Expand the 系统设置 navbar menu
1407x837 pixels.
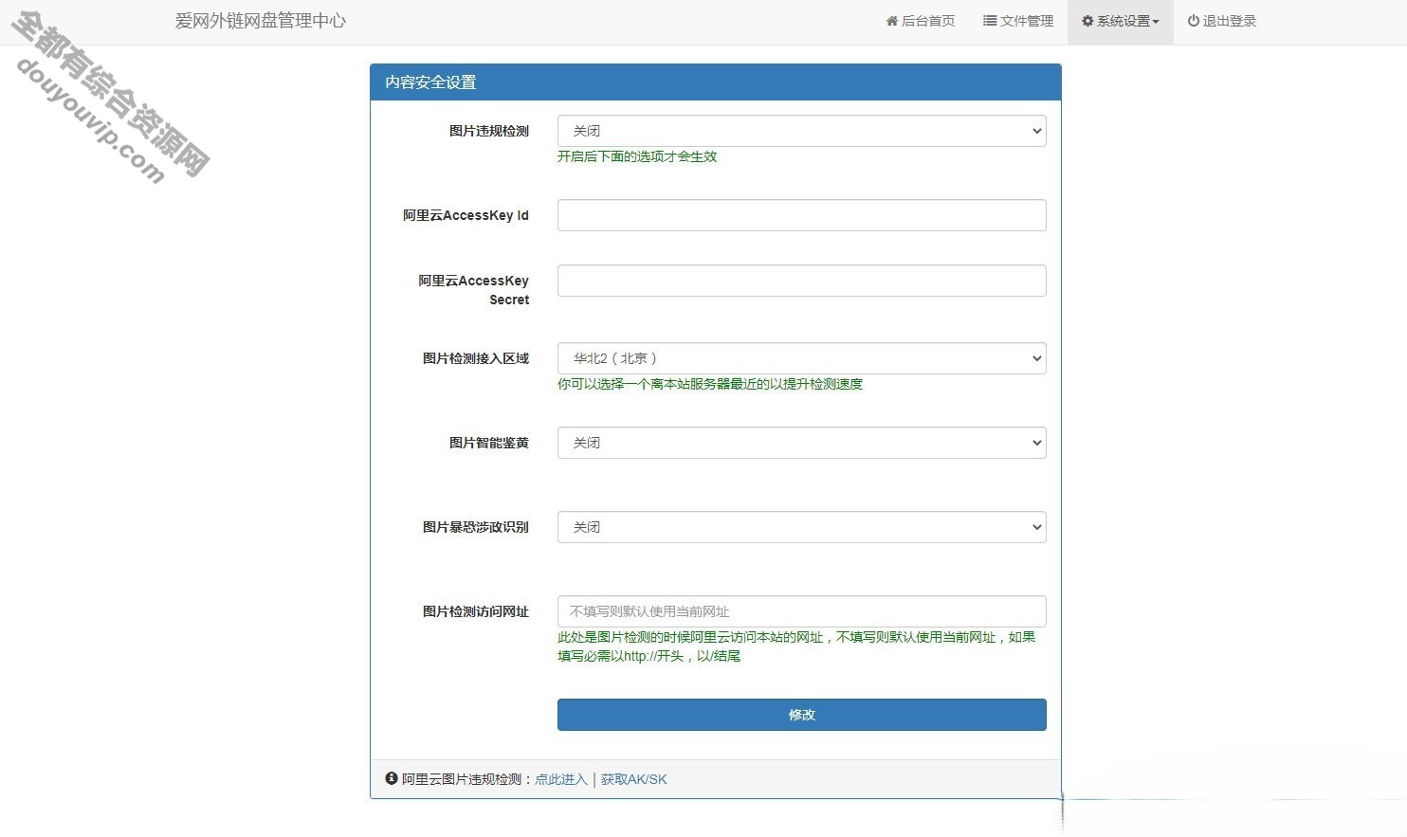pyautogui.click(x=1121, y=21)
